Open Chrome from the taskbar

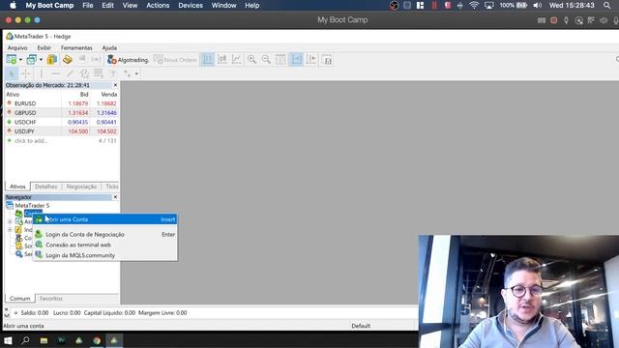97,340
